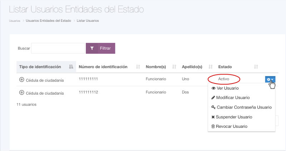Image resolution: width=286 pixels, height=151 pixels.
Task: Sort the Nombre(s) column
Action: (174, 67)
